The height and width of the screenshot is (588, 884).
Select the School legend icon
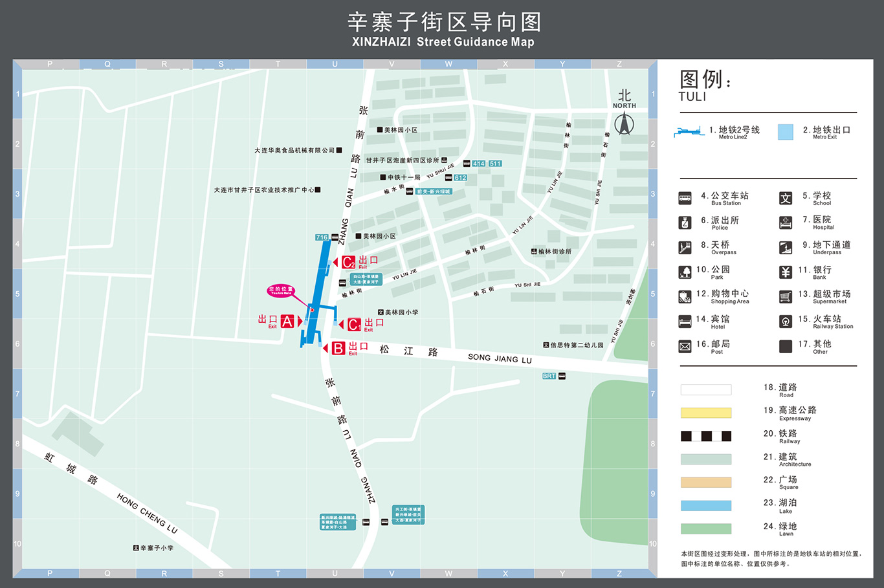(x=785, y=199)
